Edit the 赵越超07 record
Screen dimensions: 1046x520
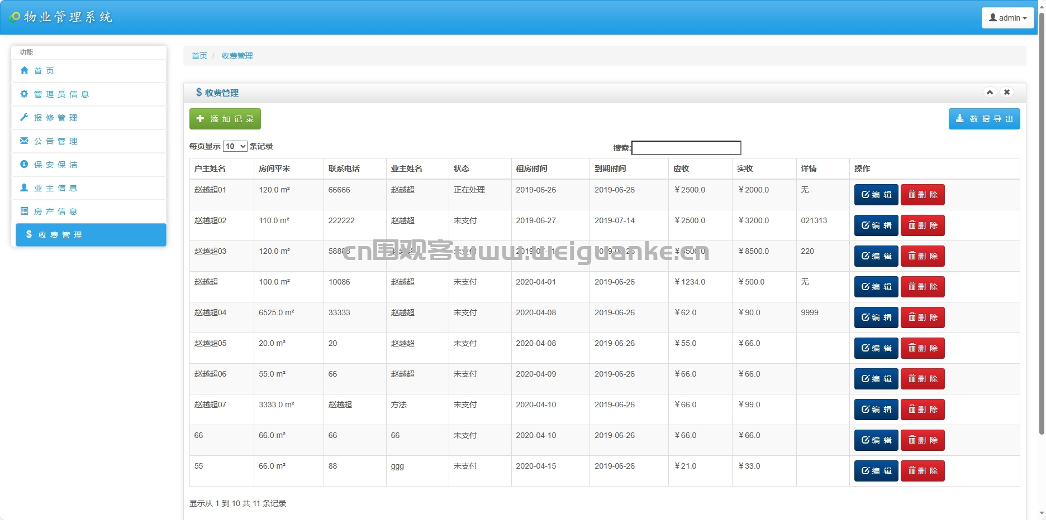pyautogui.click(x=876, y=410)
